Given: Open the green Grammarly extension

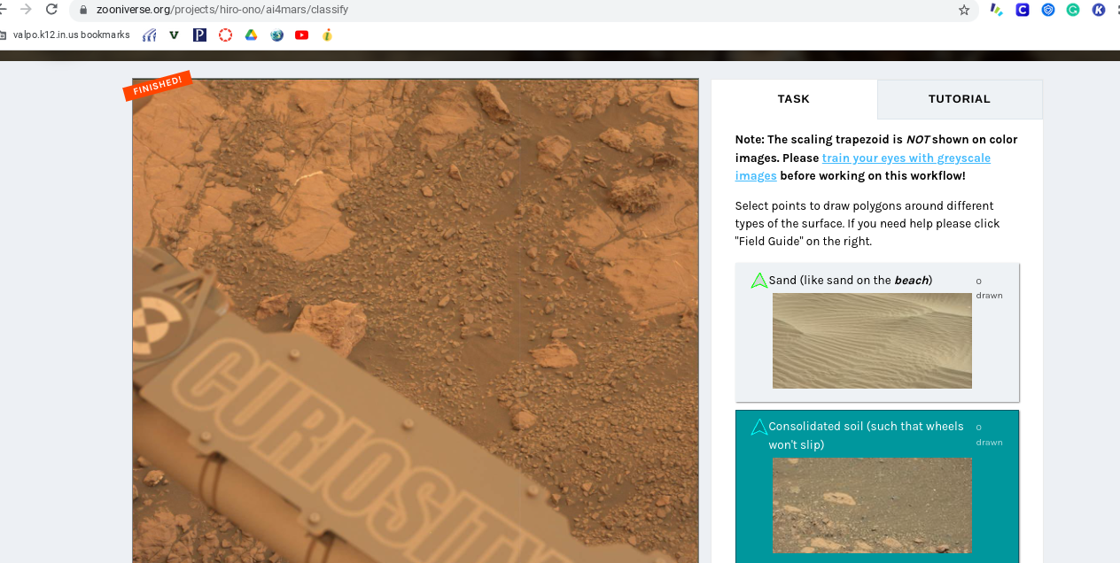Looking at the screenshot, I should [1073, 10].
